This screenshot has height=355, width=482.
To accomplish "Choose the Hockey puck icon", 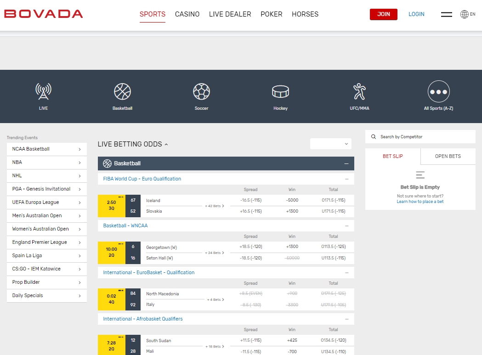I will (280, 91).
